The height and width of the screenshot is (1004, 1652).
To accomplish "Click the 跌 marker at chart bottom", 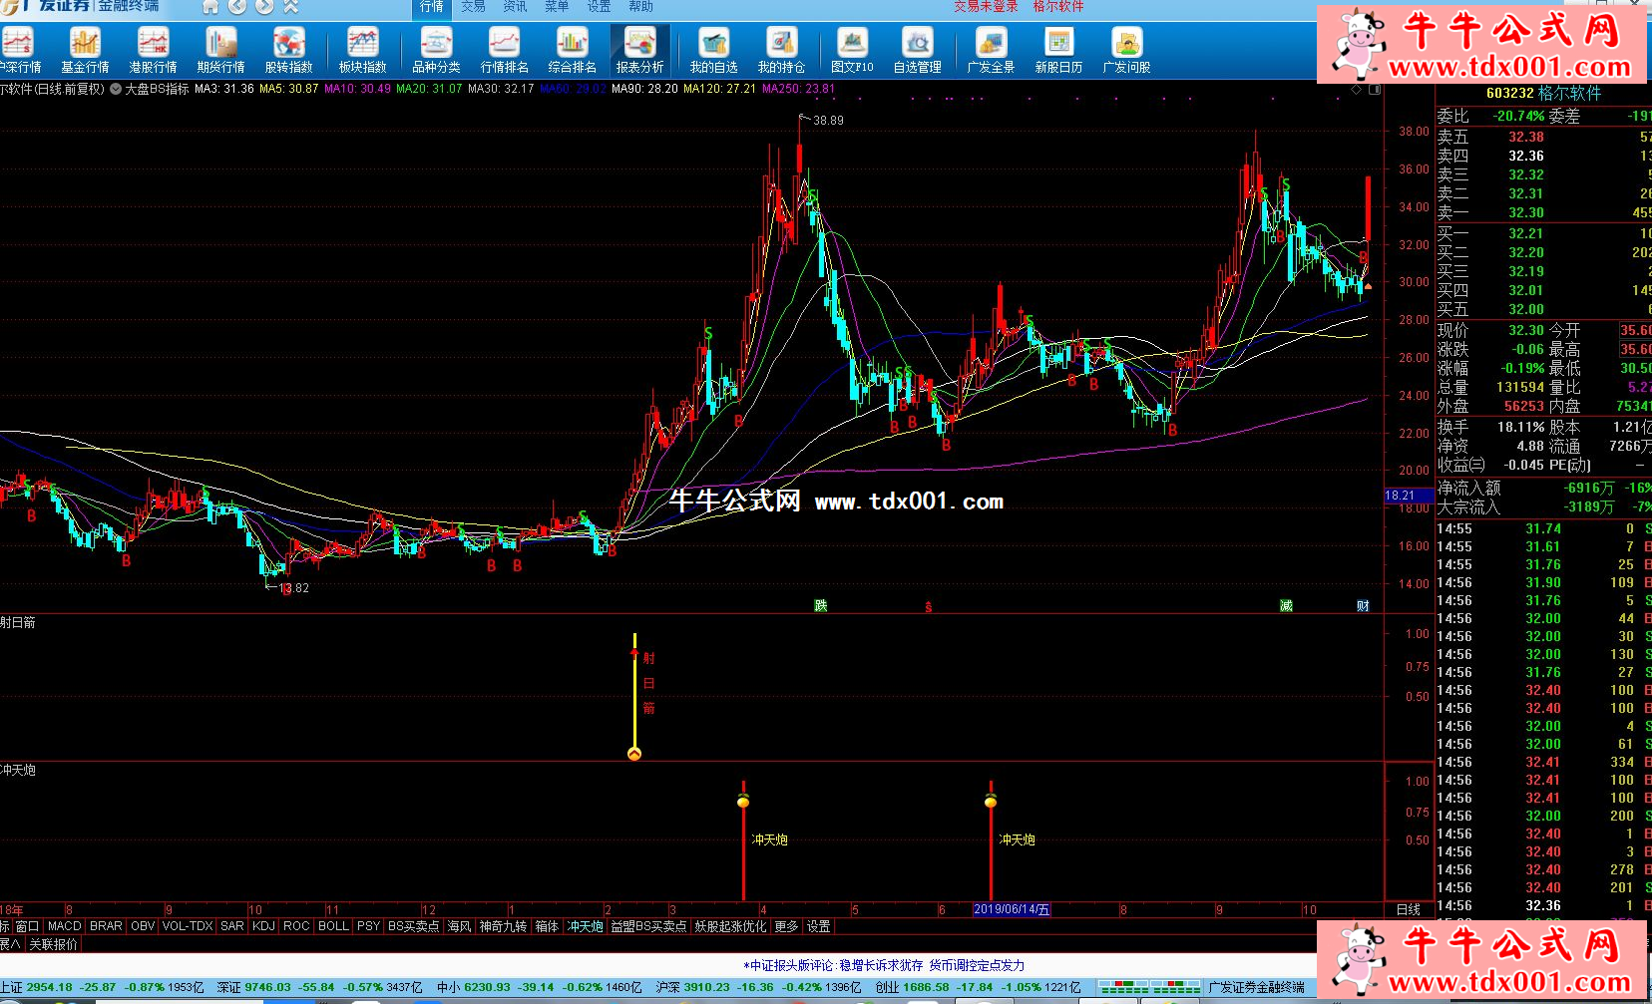I will tap(820, 605).
